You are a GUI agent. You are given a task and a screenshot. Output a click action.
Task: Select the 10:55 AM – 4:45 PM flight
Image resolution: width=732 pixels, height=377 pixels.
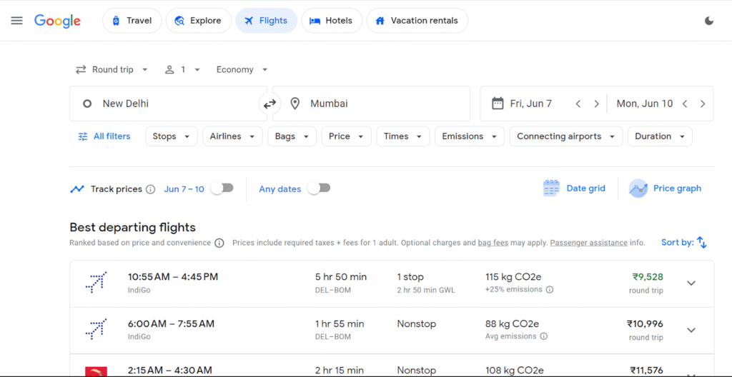(x=392, y=283)
